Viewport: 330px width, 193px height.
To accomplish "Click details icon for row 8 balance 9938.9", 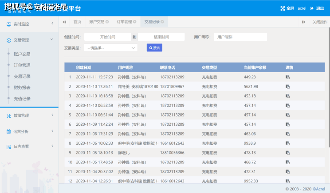I will 287,143.
